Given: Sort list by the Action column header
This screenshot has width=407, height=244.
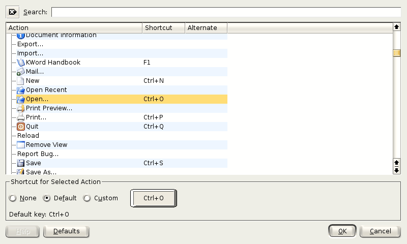Looking at the screenshot, I should pyautogui.click(x=74, y=28).
